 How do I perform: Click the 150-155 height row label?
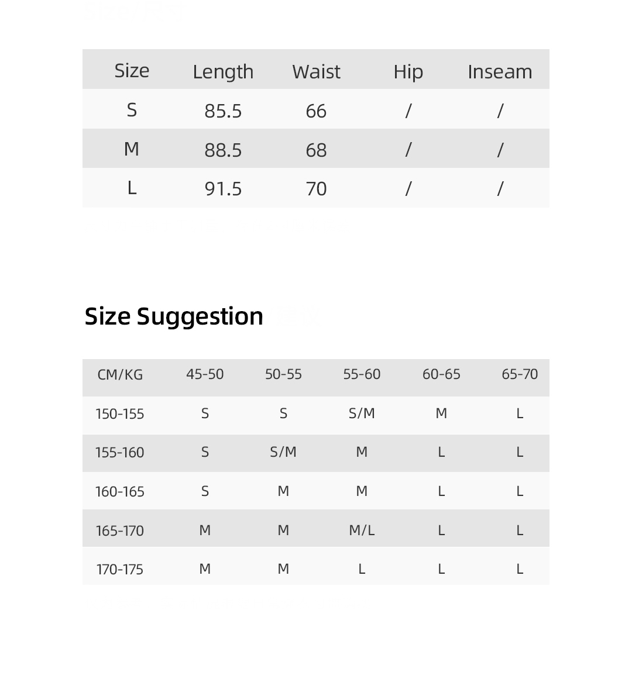[x=120, y=413]
